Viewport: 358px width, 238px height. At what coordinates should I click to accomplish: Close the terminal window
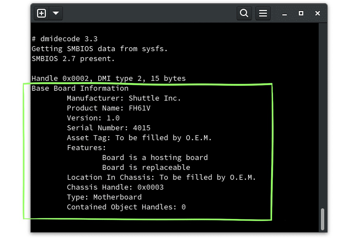coord(317,13)
